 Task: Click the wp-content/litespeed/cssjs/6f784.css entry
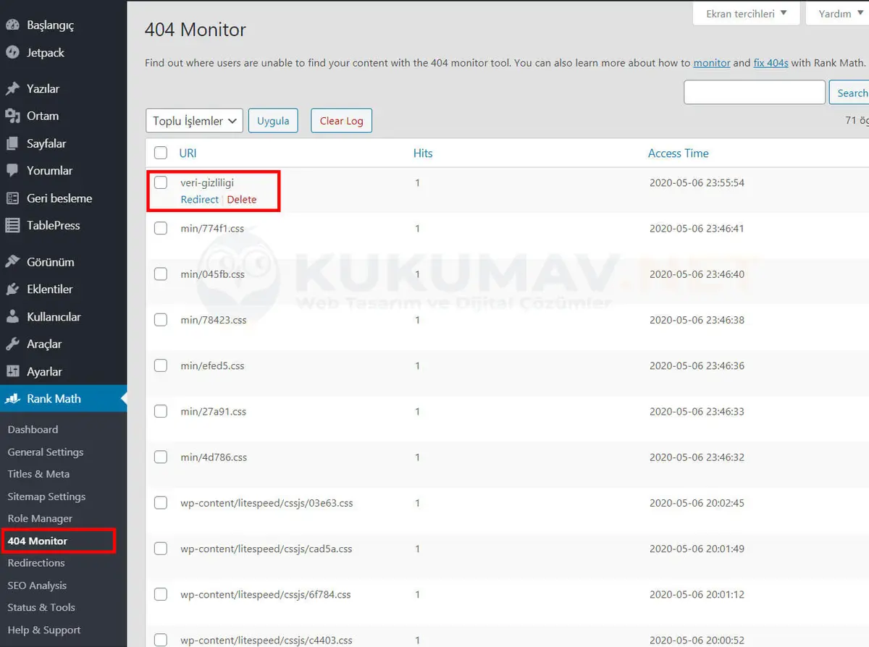click(266, 594)
